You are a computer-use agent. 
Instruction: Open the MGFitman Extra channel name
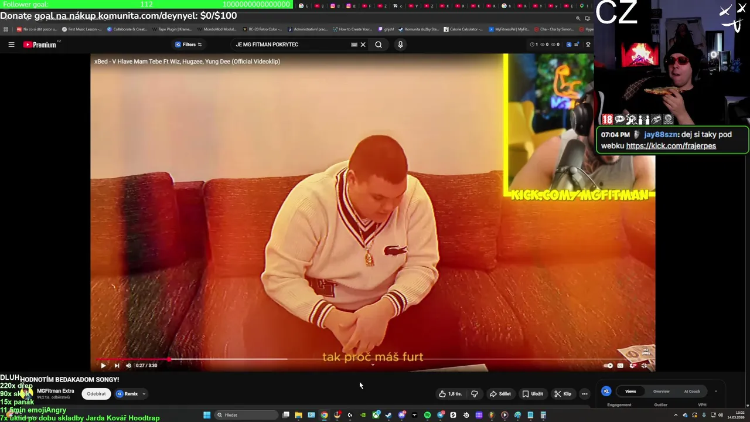pos(56,391)
